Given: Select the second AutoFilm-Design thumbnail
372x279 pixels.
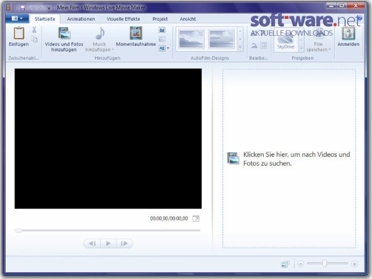Looking at the screenshot, I should coord(221,39).
